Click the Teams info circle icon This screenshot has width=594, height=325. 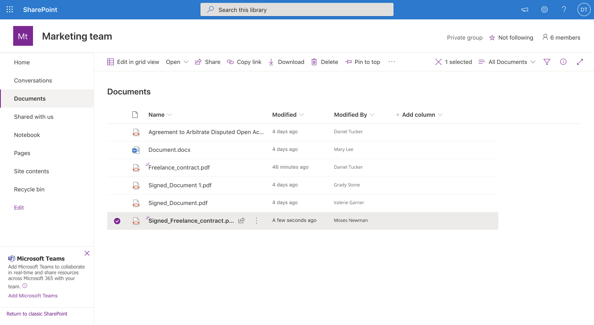pos(25,286)
